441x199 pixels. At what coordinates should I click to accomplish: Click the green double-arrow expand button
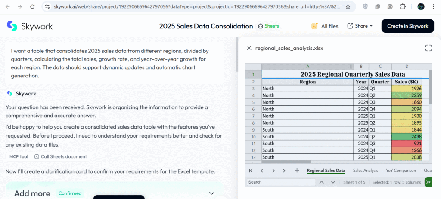(428, 182)
